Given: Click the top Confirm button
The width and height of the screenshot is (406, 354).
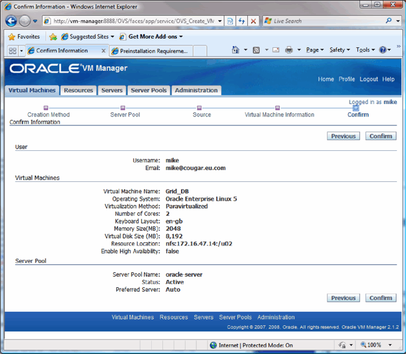Looking at the screenshot, I should [380, 136].
